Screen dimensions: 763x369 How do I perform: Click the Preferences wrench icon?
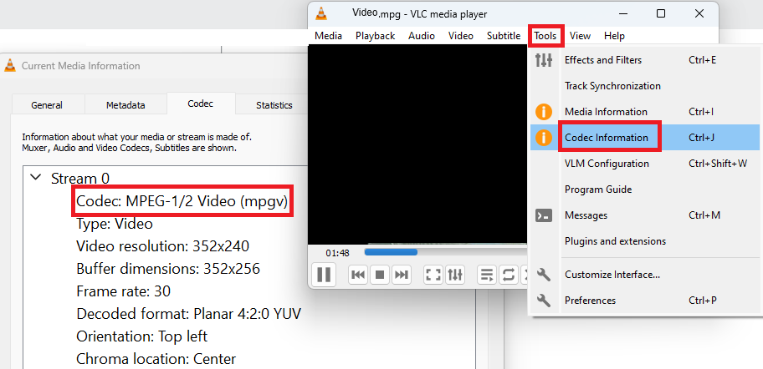click(x=544, y=301)
